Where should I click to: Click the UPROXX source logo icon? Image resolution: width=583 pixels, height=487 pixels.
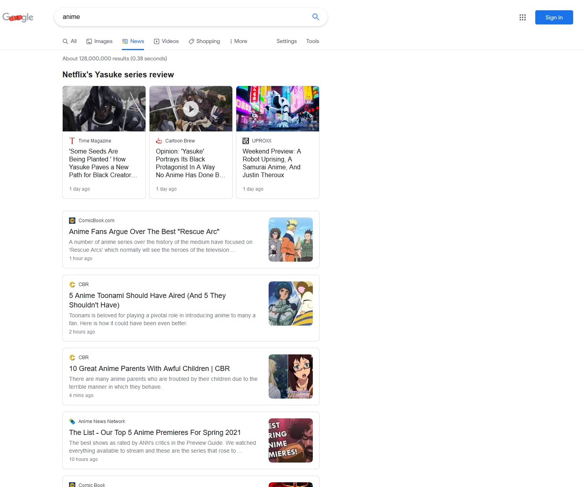pyautogui.click(x=246, y=141)
